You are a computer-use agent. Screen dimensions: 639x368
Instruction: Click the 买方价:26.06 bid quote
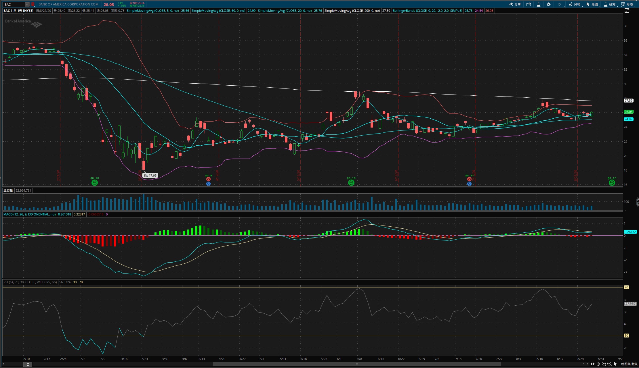137,3
